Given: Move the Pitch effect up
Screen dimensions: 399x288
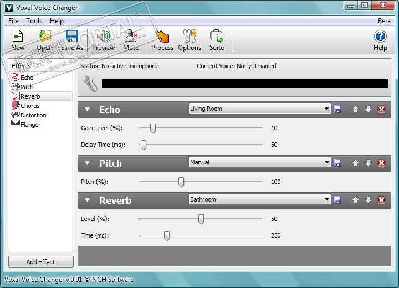Looking at the screenshot, I should [355, 163].
